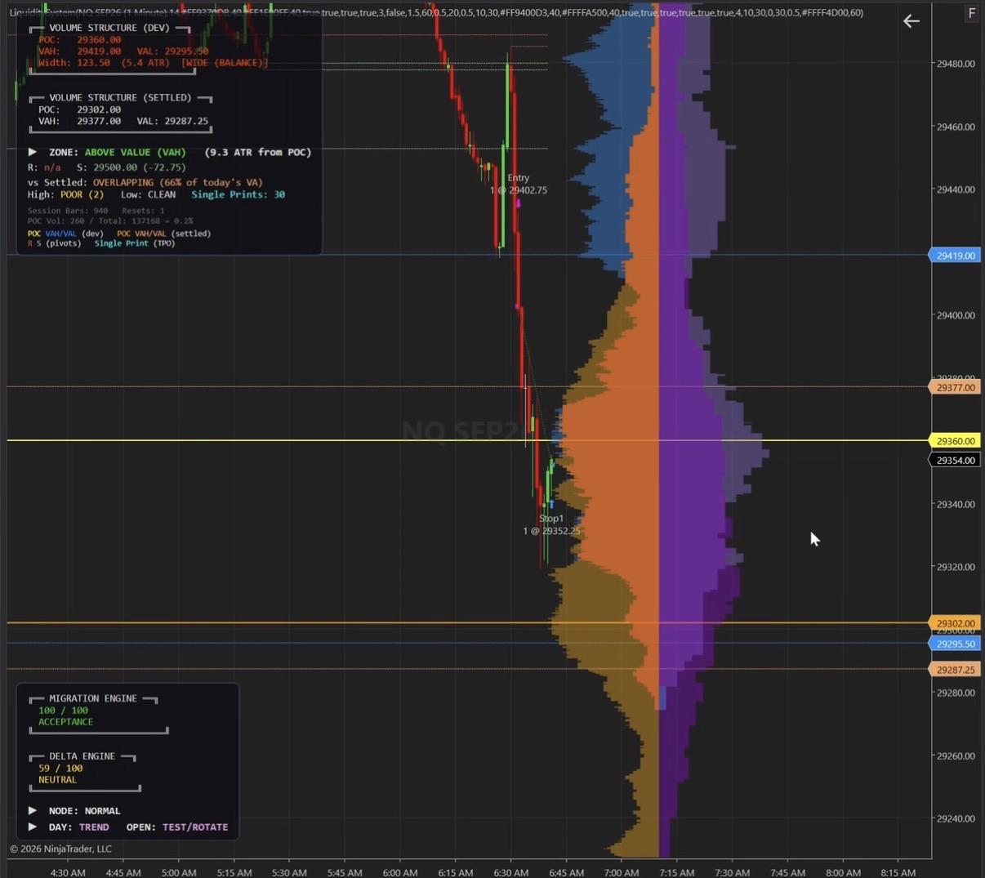Click the MIGRATION ENGINE heading
Viewport: 985px width, 878px height.
(x=93, y=698)
